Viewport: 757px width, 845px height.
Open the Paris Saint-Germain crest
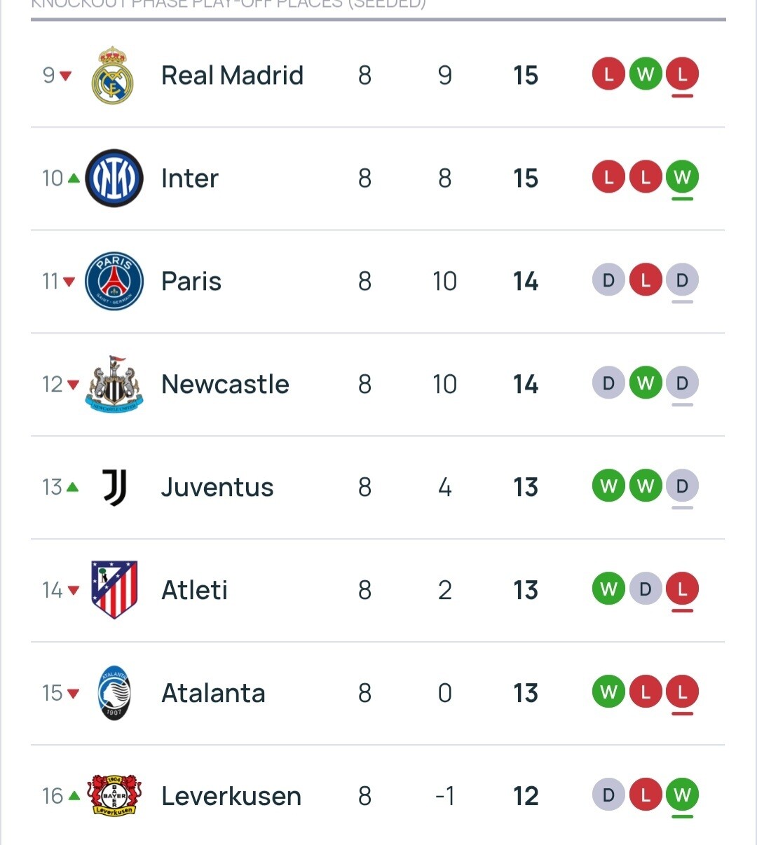click(114, 281)
